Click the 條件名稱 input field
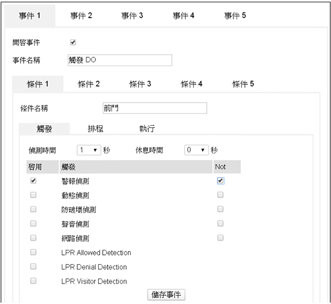Image resolution: width=331 pixels, height=304 pixels. point(154,108)
